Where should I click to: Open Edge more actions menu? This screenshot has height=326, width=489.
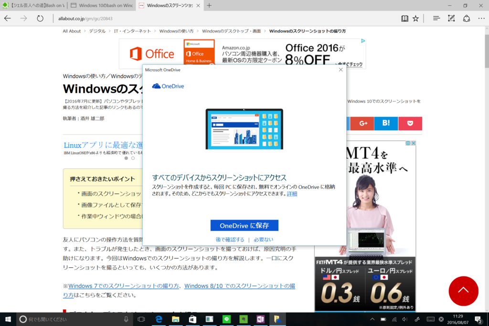pyautogui.click(x=481, y=19)
